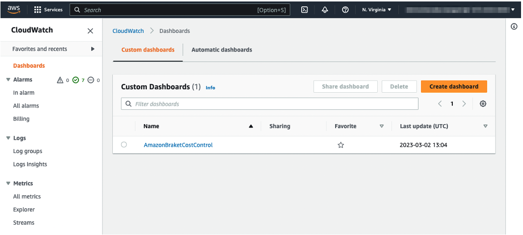Collapse the Alarms section
This screenshot has height=235, width=523.
tap(8, 79)
